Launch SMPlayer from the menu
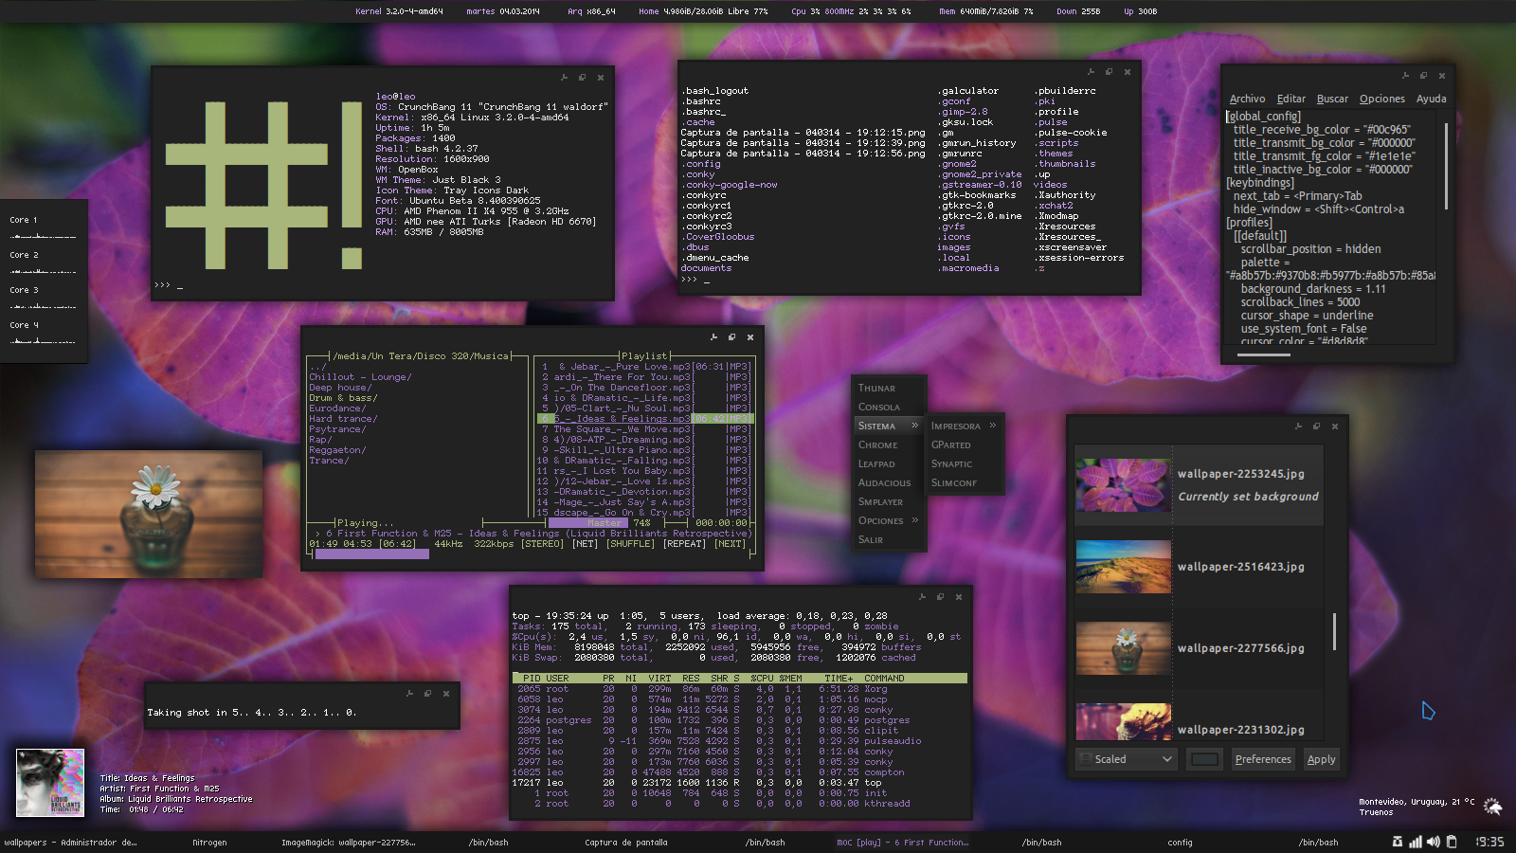 point(889,501)
